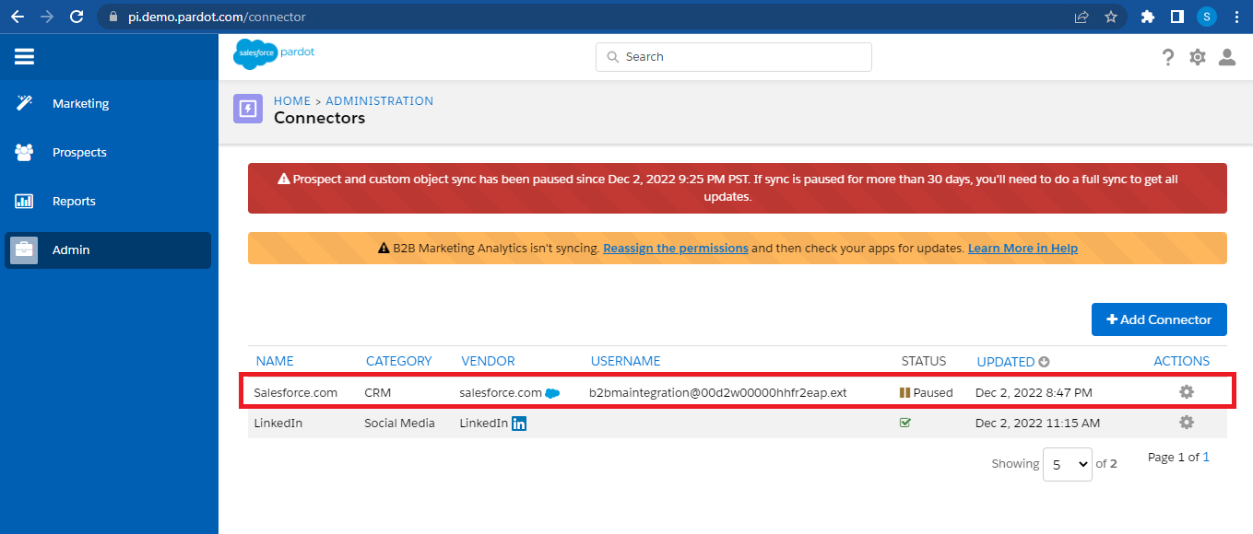This screenshot has height=534, width=1253.
Task: Open the Salesforce Pardot logo home
Action: click(274, 55)
